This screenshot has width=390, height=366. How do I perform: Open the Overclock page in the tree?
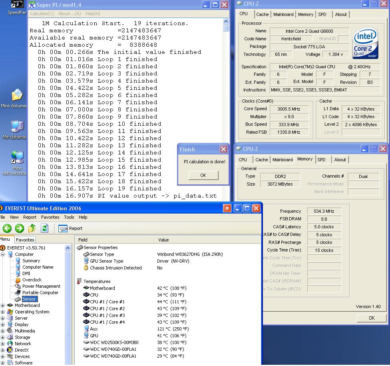(32, 280)
